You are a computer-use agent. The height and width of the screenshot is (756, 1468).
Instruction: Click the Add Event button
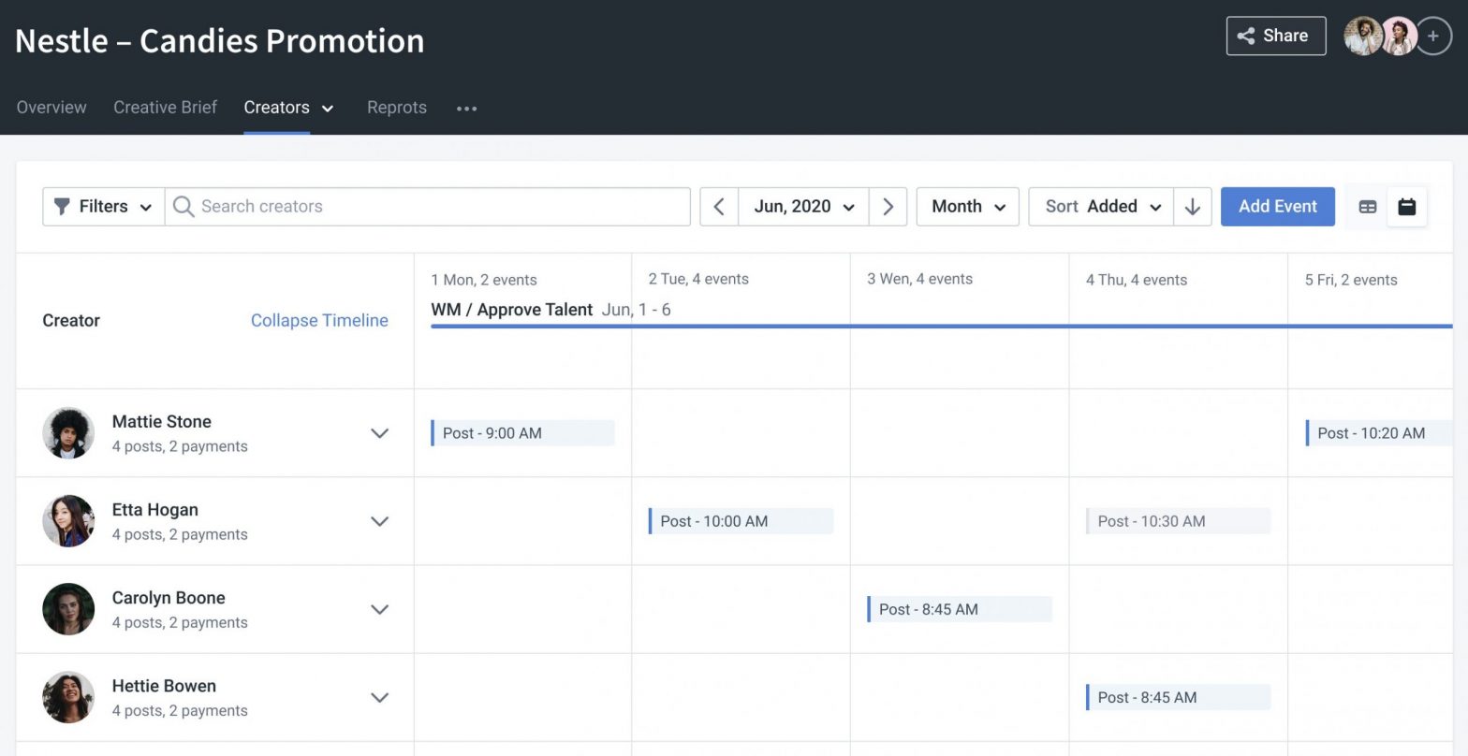tap(1278, 207)
